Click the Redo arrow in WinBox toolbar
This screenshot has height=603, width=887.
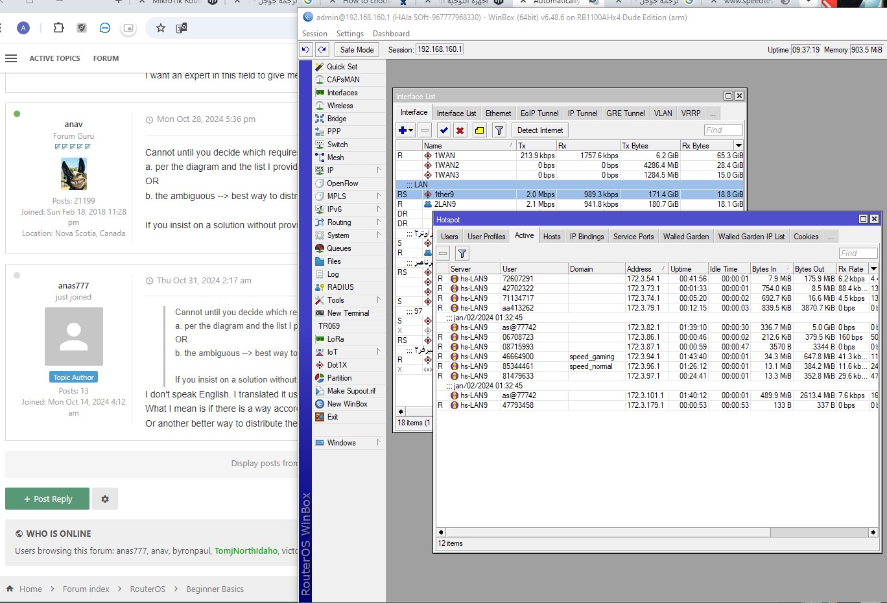322,49
